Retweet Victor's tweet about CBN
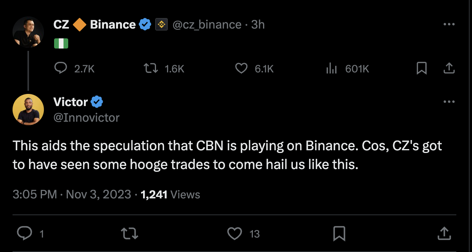The image size is (472, 252). click(129, 234)
